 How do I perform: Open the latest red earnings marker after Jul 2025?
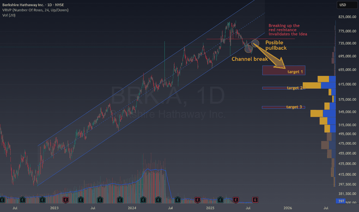(255, 200)
